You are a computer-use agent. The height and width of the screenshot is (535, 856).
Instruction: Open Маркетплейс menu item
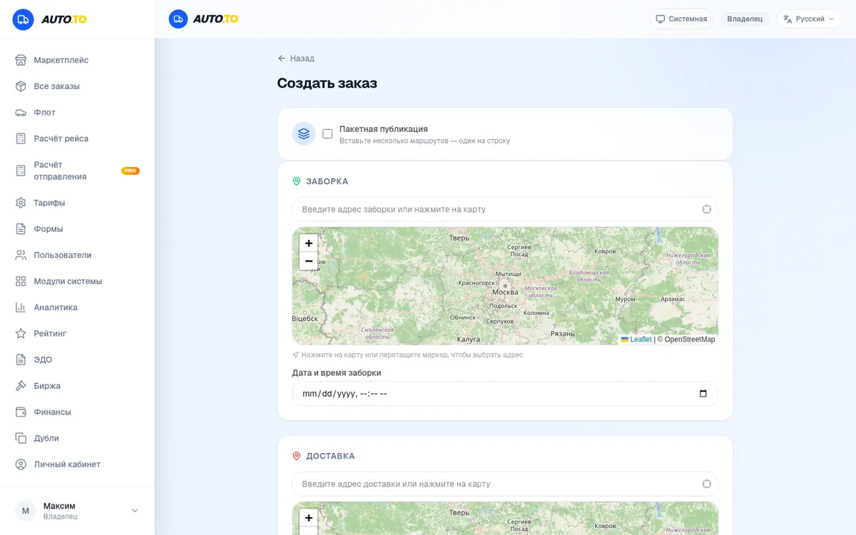[77, 60]
